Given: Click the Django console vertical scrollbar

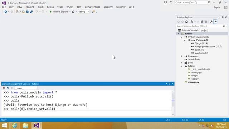Looking at the screenshot, I should [x=173, y=103].
